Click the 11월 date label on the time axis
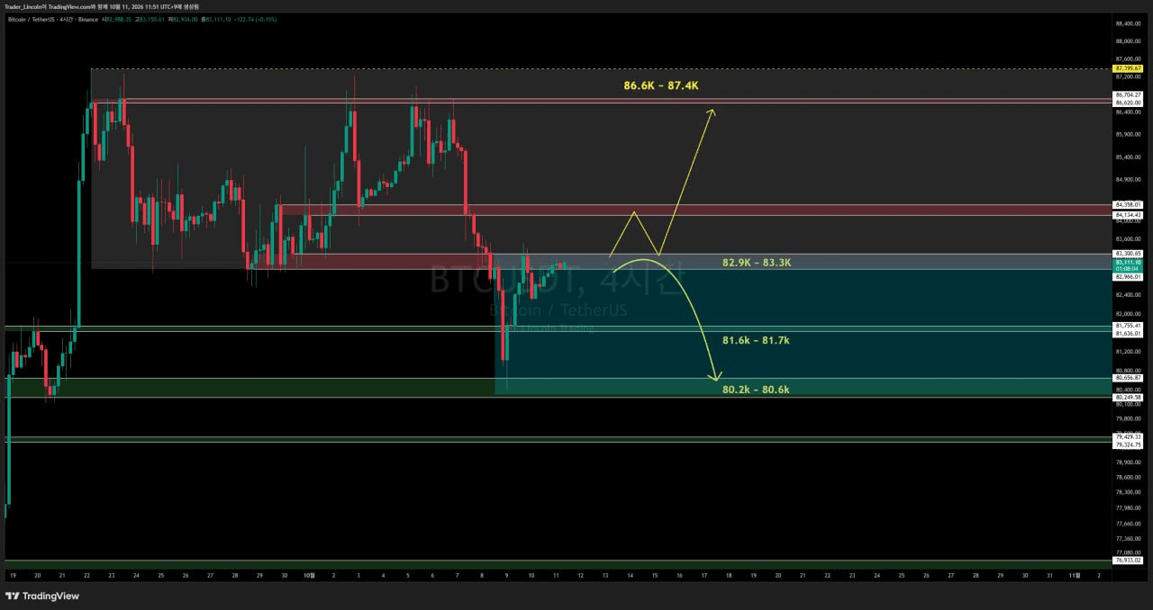 pos(1075,574)
